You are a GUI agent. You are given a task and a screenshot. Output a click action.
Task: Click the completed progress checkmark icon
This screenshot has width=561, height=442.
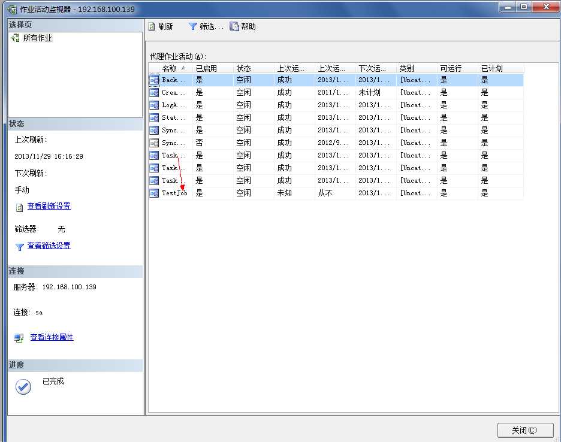click(23, 387)
